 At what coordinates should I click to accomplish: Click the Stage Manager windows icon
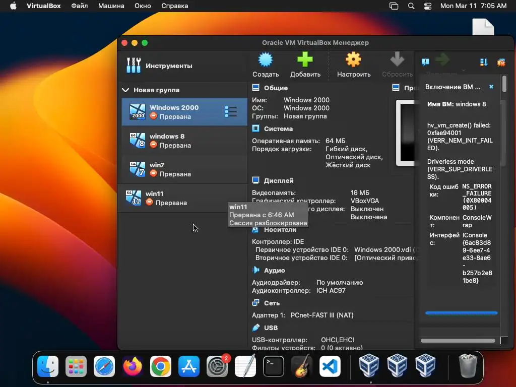394,6
